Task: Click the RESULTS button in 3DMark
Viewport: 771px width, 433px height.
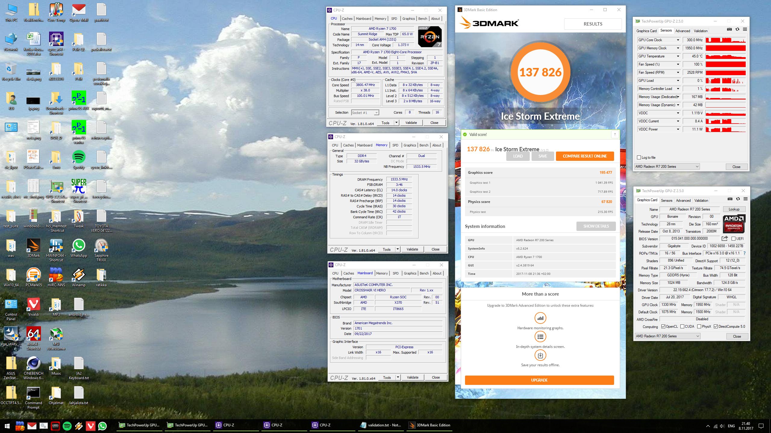Action: click(x=593, y=24)
